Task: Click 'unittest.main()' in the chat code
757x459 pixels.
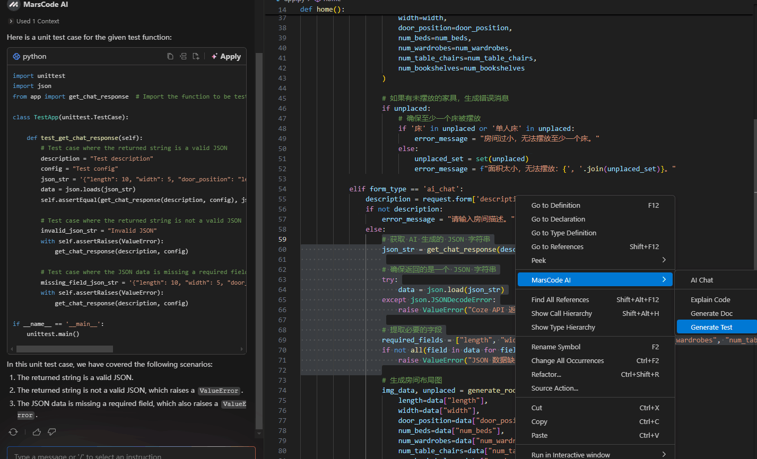Action: (x=53, y=334)
